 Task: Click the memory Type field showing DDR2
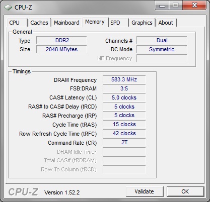tap(61, 40)
